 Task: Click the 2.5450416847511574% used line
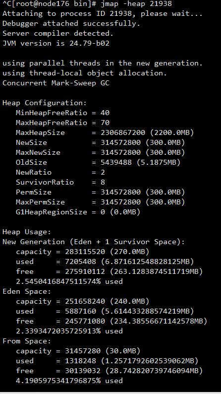pyautogui.click(x=69, y=281)
